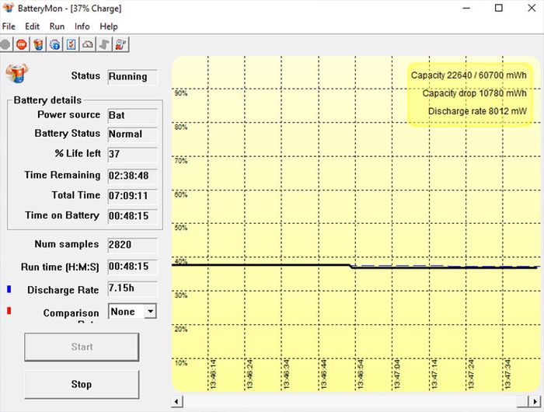Image resolution: width=544 pixels, height=412 pixels.
Task: Click the 13:47:34 time axis label
Action: pos(507,374)
